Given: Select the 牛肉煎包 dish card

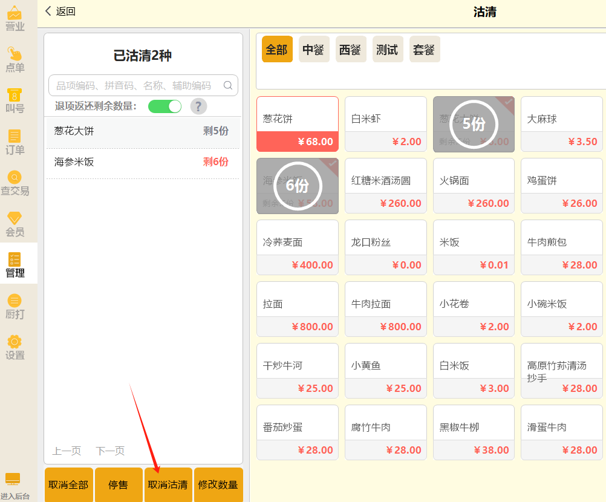Looking at the screenshot, I should point(562,247).
